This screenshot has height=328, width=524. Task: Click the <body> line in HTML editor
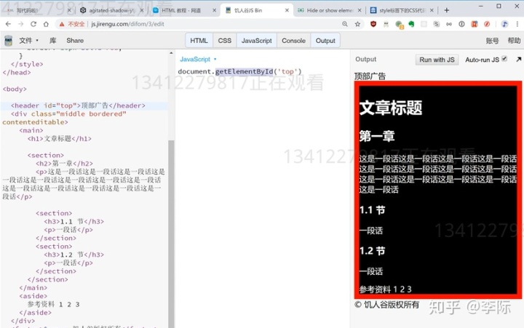15,89
